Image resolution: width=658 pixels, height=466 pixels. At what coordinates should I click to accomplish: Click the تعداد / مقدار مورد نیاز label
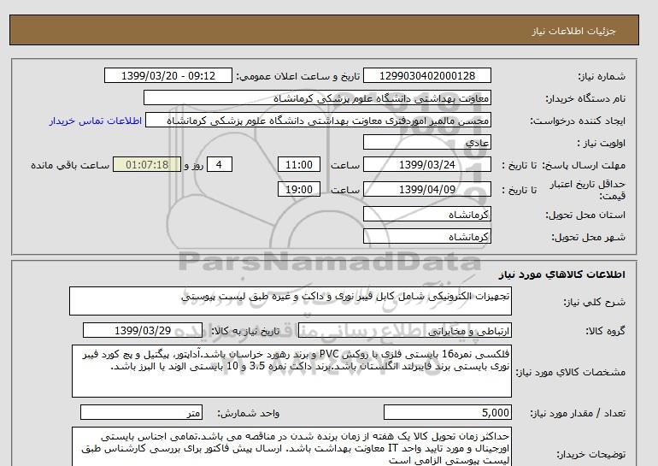point(578,413)
